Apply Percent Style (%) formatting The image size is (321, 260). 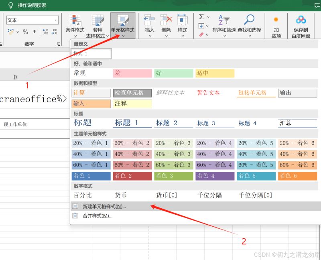point(26,31)
